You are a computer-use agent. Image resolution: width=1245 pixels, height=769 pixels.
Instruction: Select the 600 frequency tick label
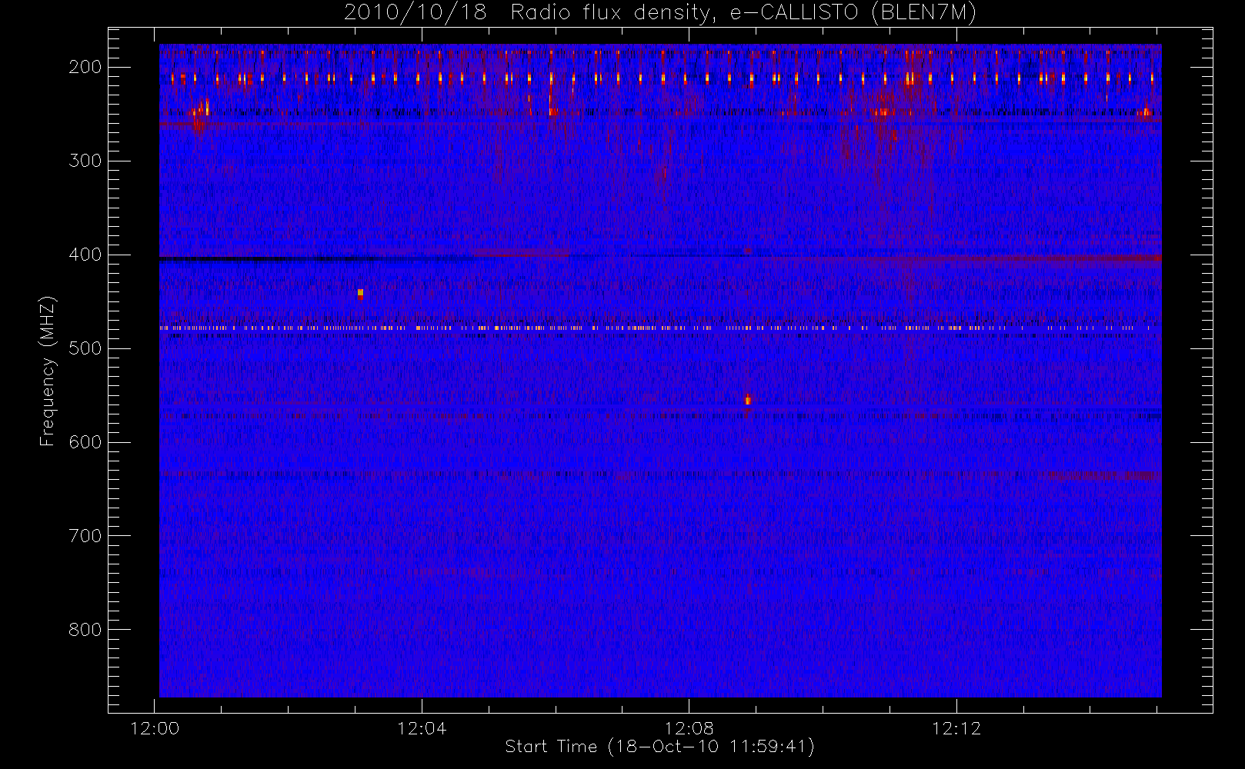pos(85,442)
